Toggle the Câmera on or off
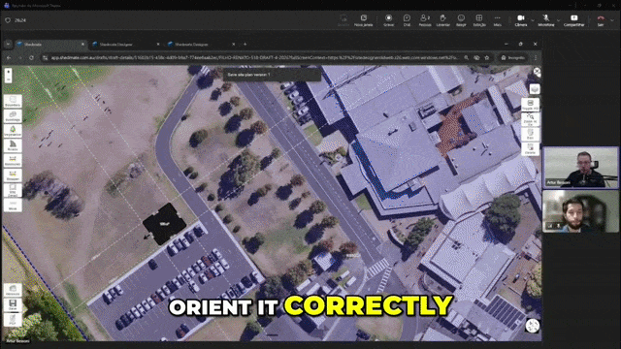The height and width of the screenshot is (349, 621). pos(521,20)
